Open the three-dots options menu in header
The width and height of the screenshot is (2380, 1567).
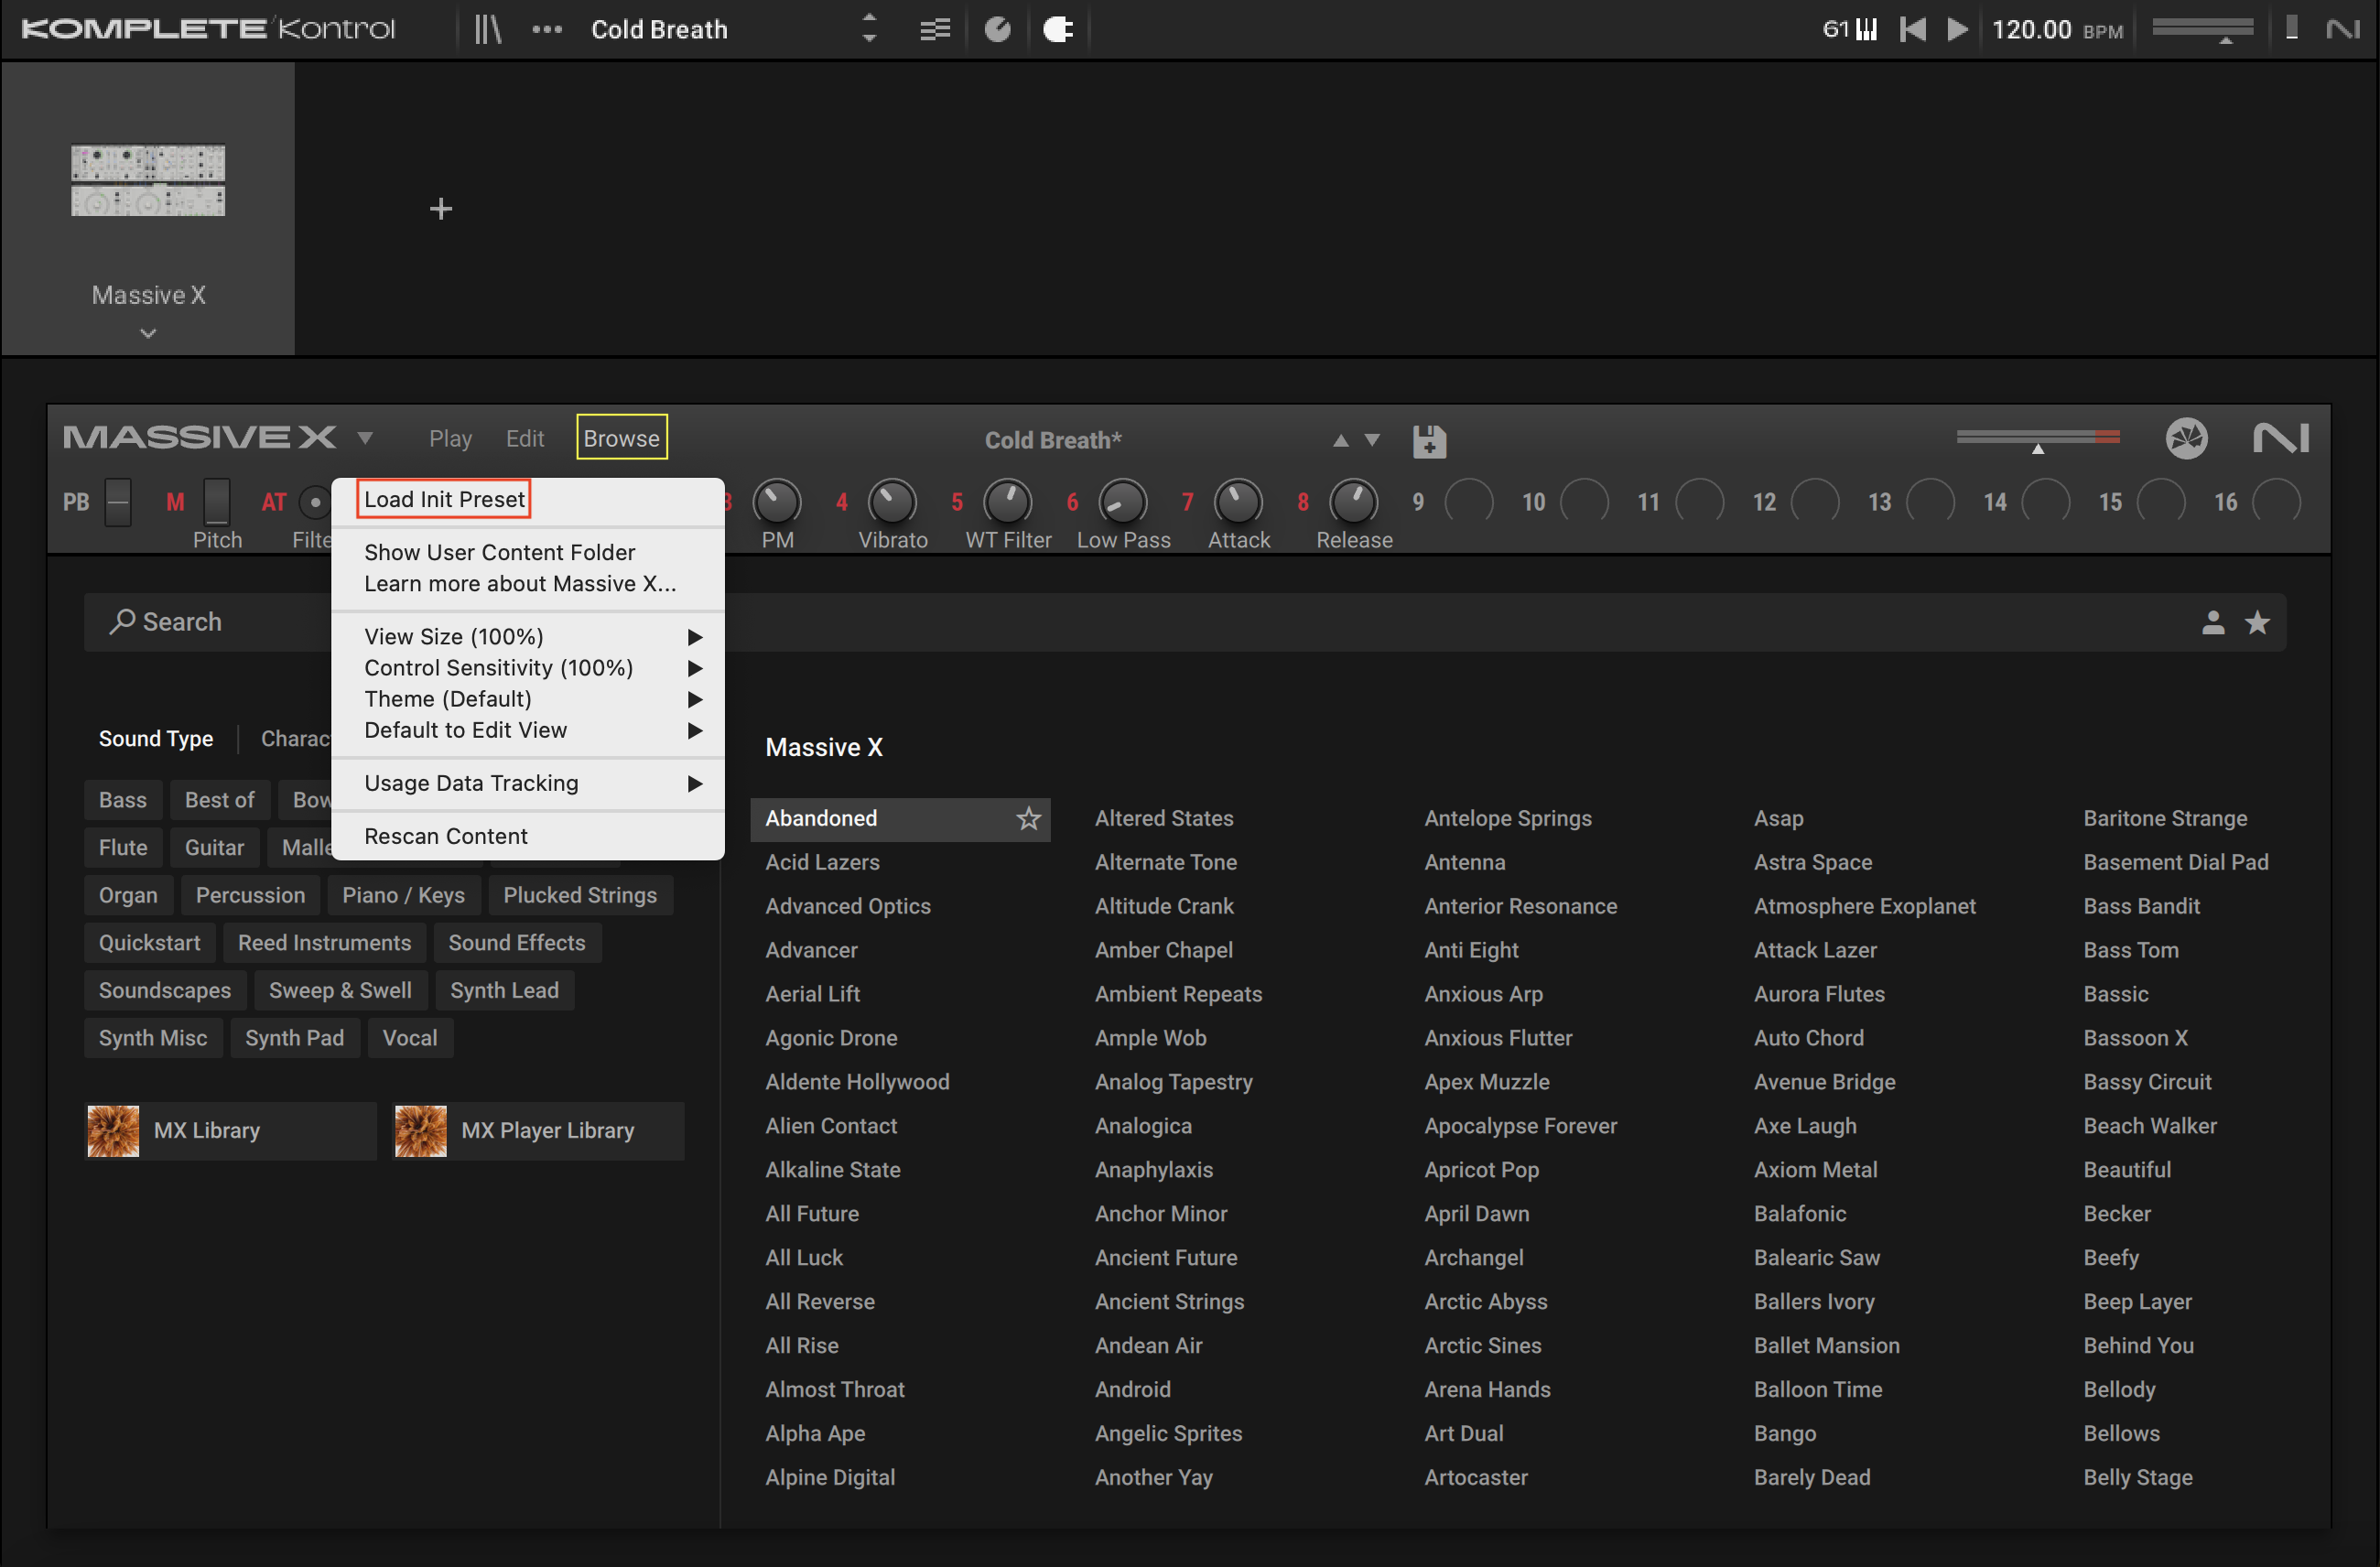(547, 29)
